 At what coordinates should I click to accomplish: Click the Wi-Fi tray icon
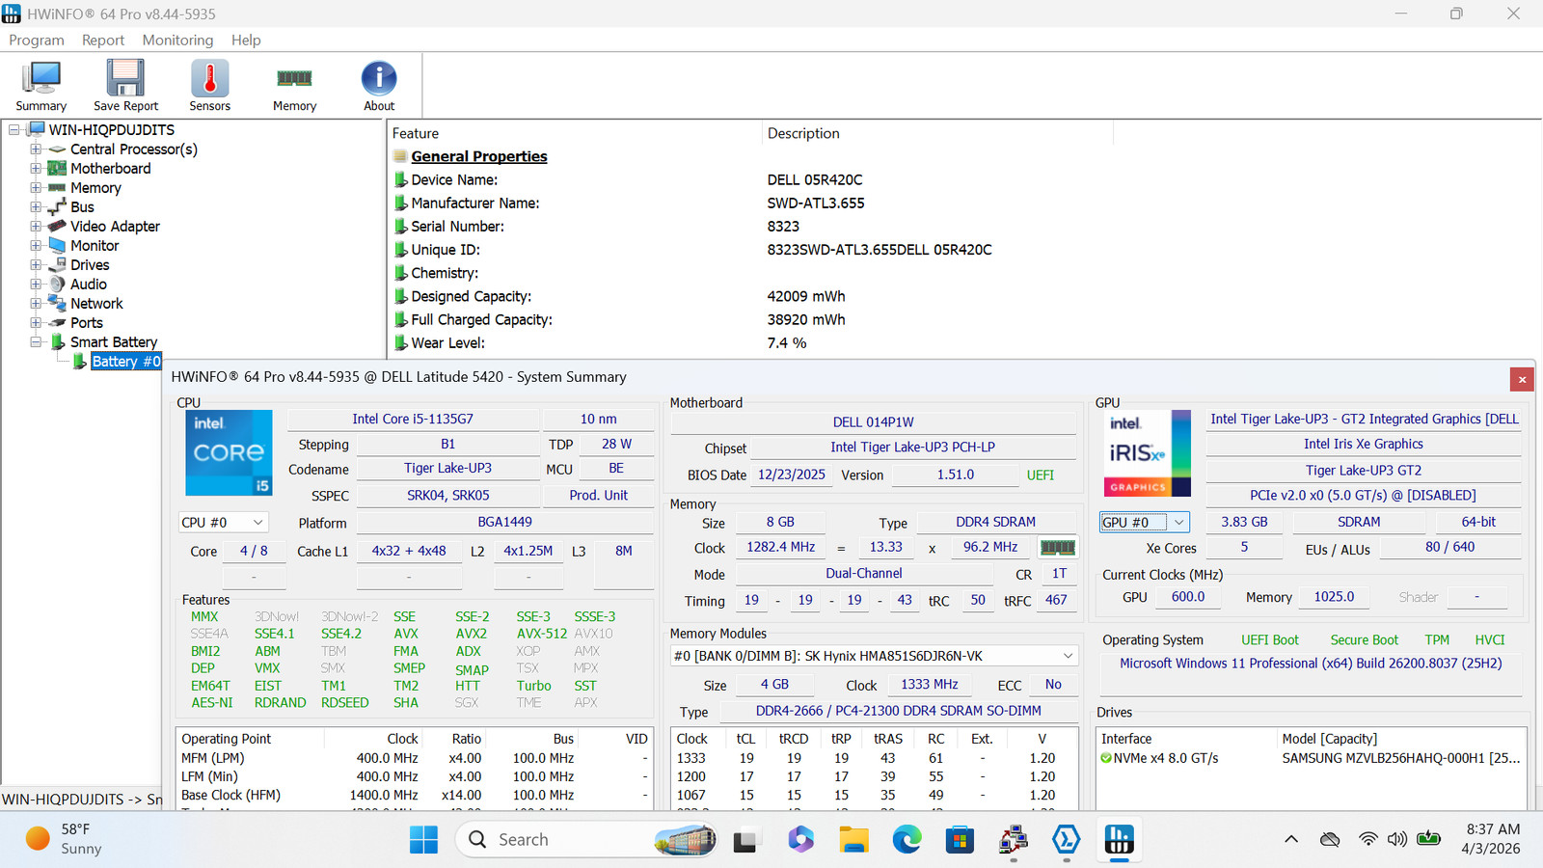coord(1367,839)
